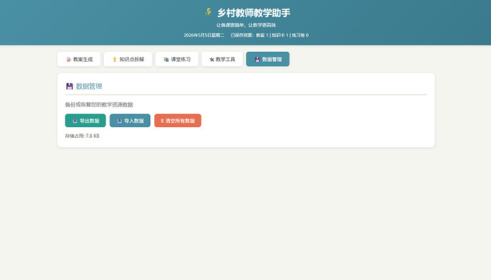The image size is (491, 280).
Task: Go to 课堂练习 tab
Action: 176,59
